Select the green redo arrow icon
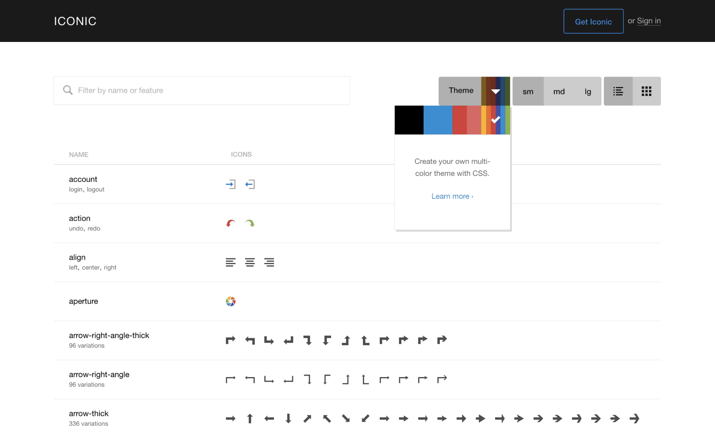Image resolution: width=715 pixels, height=435 pixels. click(250, 223)
